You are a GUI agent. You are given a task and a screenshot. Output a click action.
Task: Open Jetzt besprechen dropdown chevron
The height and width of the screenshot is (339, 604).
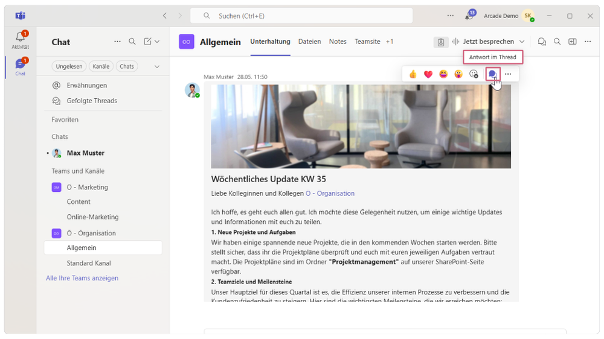[522, 42]
